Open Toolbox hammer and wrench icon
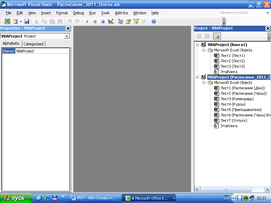Viewport: 271px width, 203px height. [144, 21]
